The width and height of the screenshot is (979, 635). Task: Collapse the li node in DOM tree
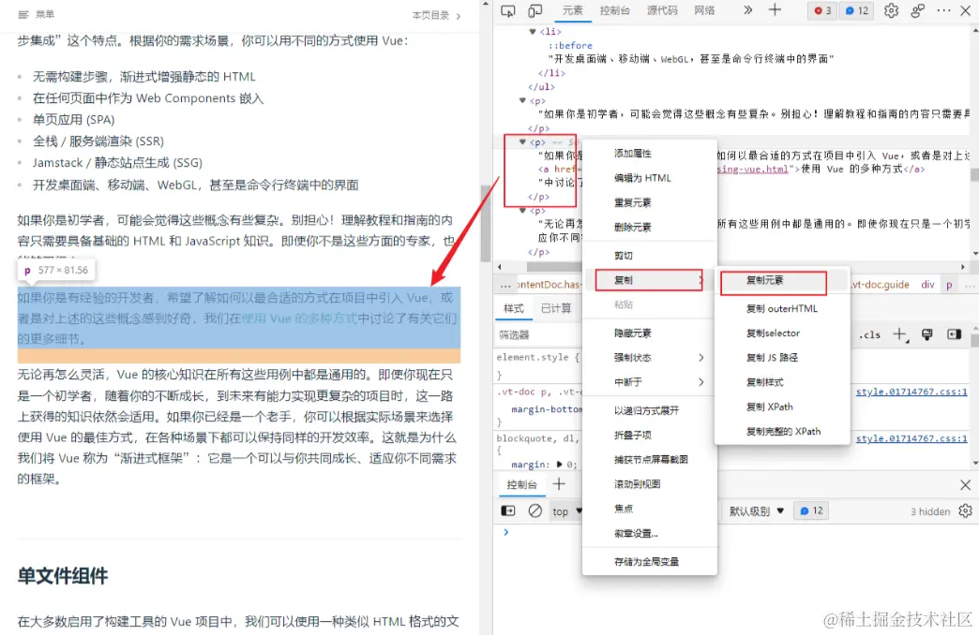(x=533, y=31)
